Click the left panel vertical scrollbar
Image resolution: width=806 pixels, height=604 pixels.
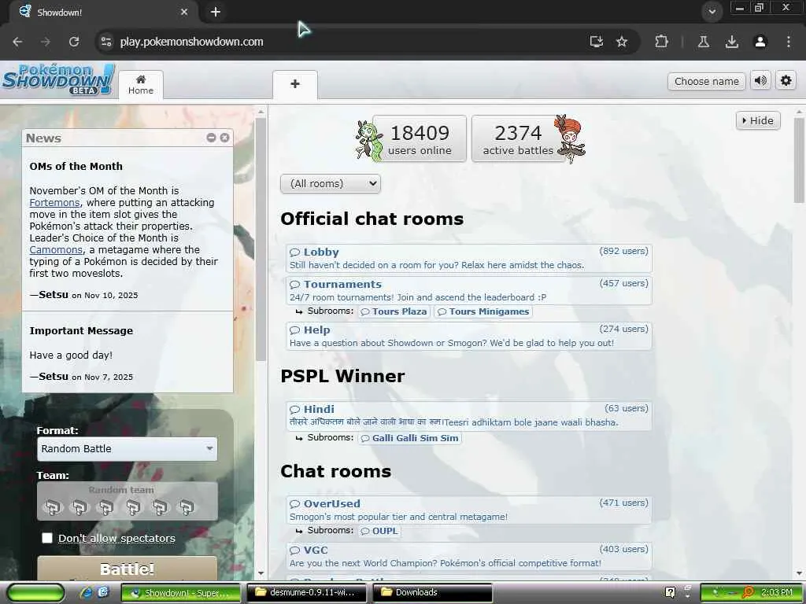pos(261,239)
